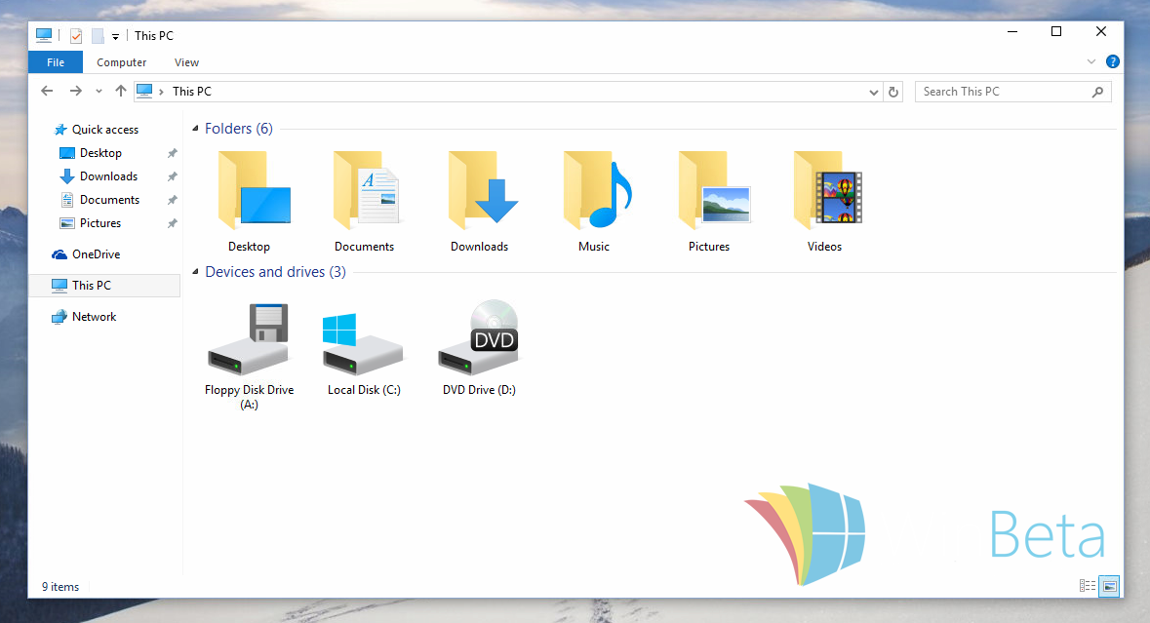Screen dimensions: 1150x623
Task: Open the blue File menu button
Action: [x=56, y=62]
